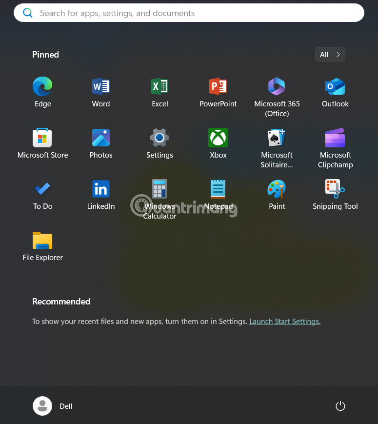Focus the search apps and settings box

(189, 13)
